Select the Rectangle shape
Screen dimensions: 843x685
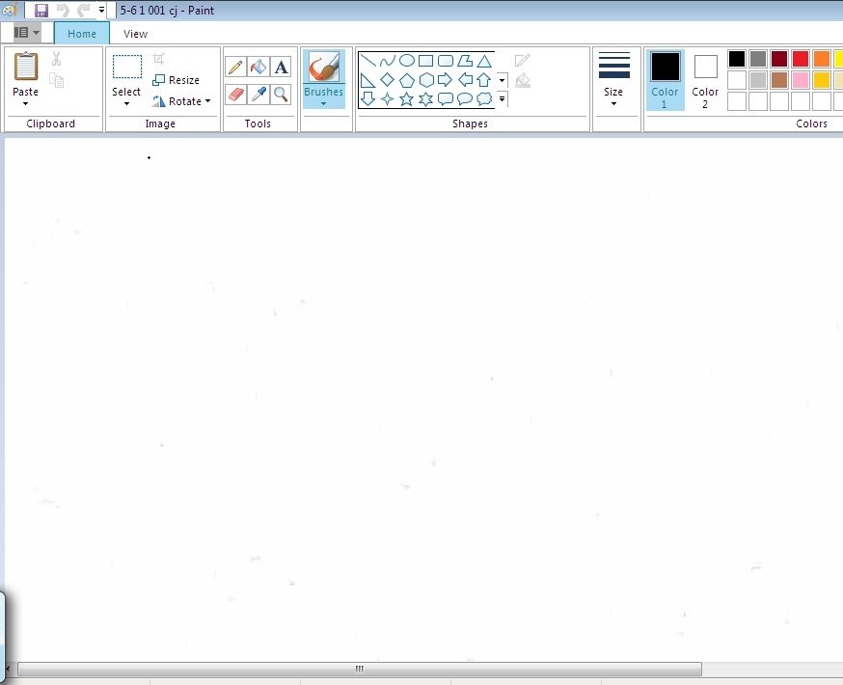click(425, 60)
